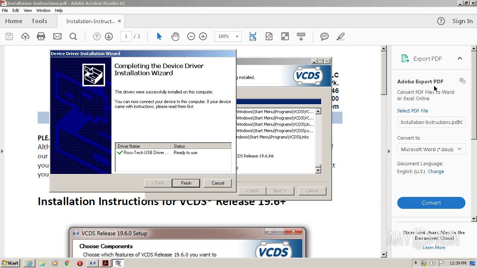Click the Export PDF panel icon
The width and height of the screenshot is (477, 268).
click(405, 58)
